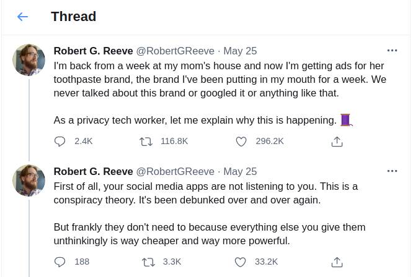
Task: Click the @RobertGReeve handle in second tweet
Action: click(175, 171)
